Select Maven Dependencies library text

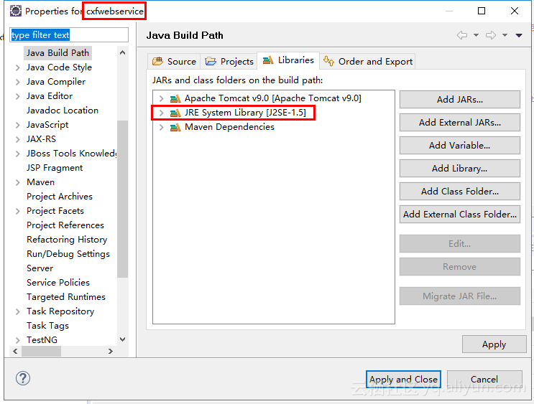point(229,127)
